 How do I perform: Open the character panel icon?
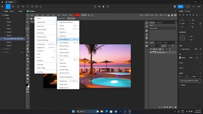(x=147, y=35)
